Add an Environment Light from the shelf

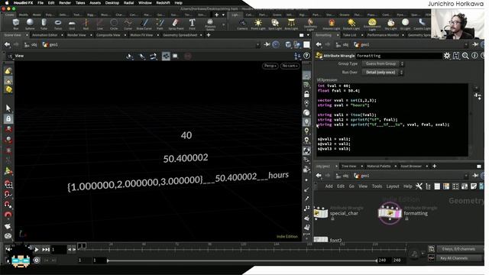point(372,24)
